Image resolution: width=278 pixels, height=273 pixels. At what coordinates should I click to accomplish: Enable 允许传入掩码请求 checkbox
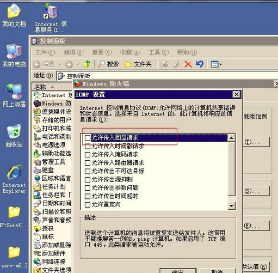point(88,155)
